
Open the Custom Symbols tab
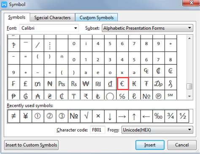[x=97, y=18]
